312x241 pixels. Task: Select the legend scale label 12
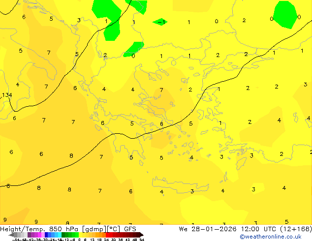click(93, 240)
